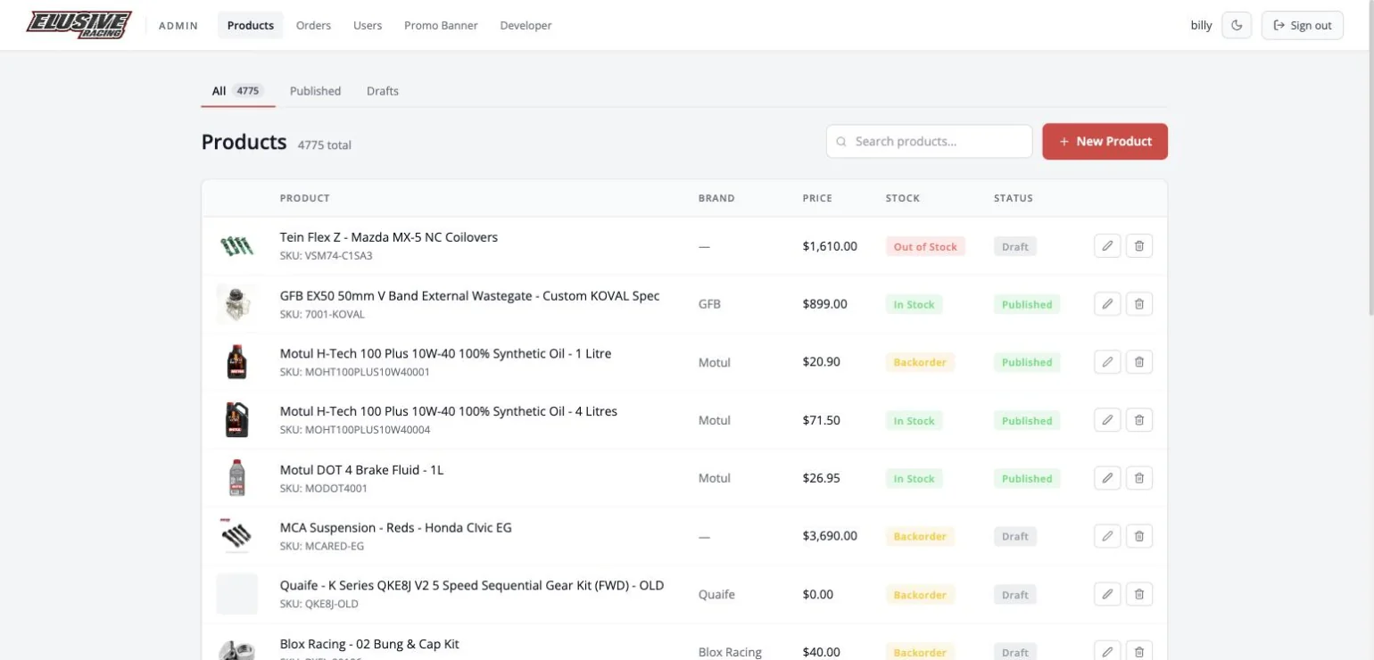
Task: Click 'Tein Flex Z - Mazda MX-5 NC Coilovers'
Action: [389, 237]
